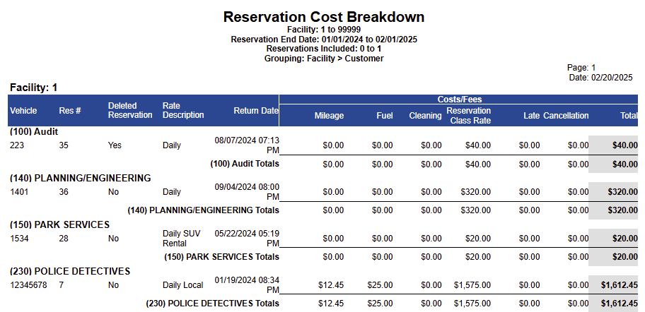Viewport: 645px width, 312px height.
Task: Click the (100) Audit group heading
Action: [34, 131]
